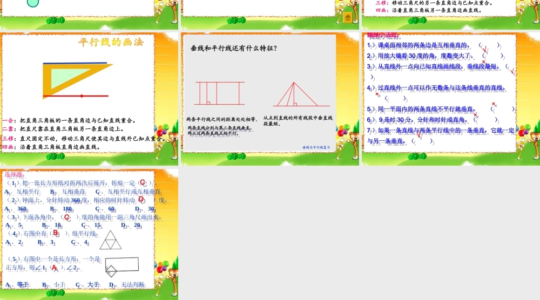Click 四画：沿着直角三角板直角边画直线
The height and width of the screenshot is (300, 540).
[x=51, y=147]
